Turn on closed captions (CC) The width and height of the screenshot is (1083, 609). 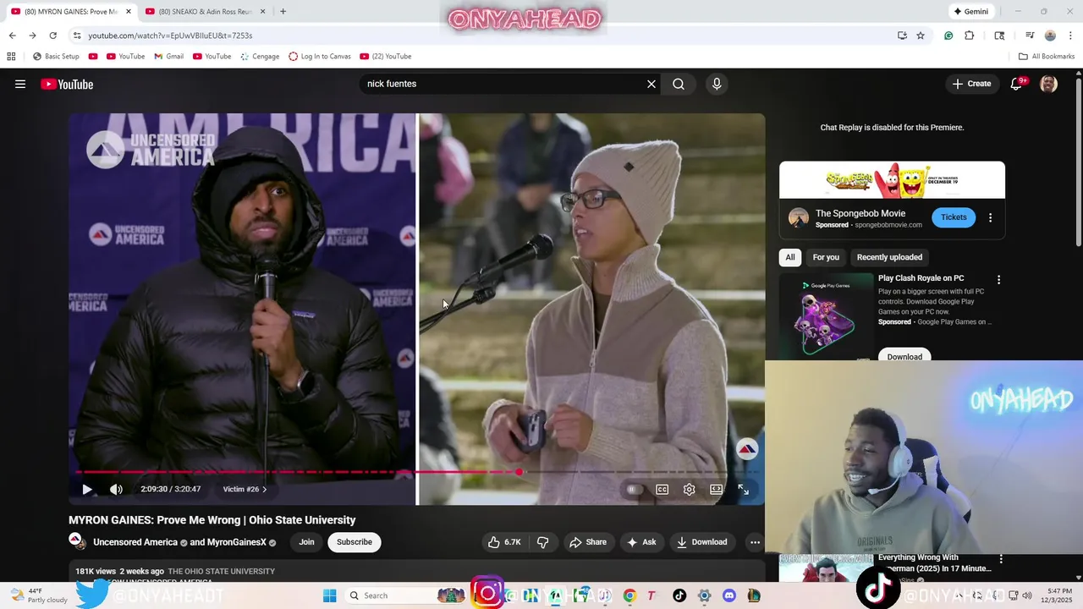pos(662,489)
